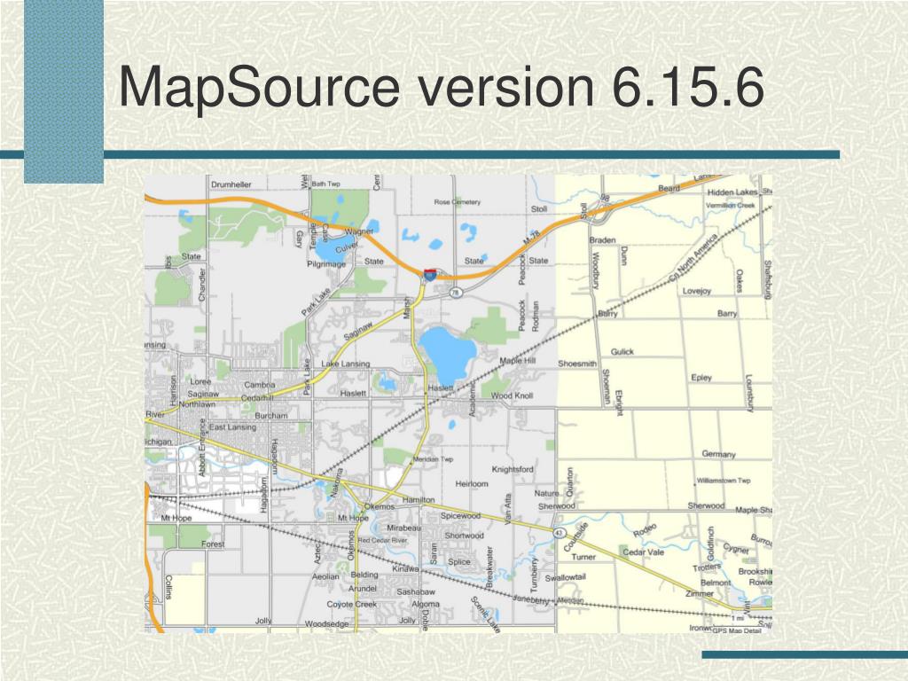Select the Algoma street label

(426, 604)
